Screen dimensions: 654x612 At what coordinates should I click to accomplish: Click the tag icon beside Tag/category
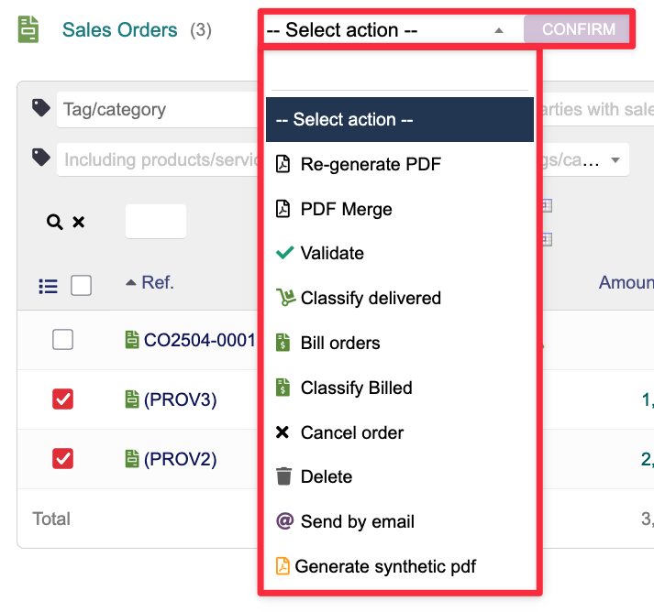[x=40, y=108]
